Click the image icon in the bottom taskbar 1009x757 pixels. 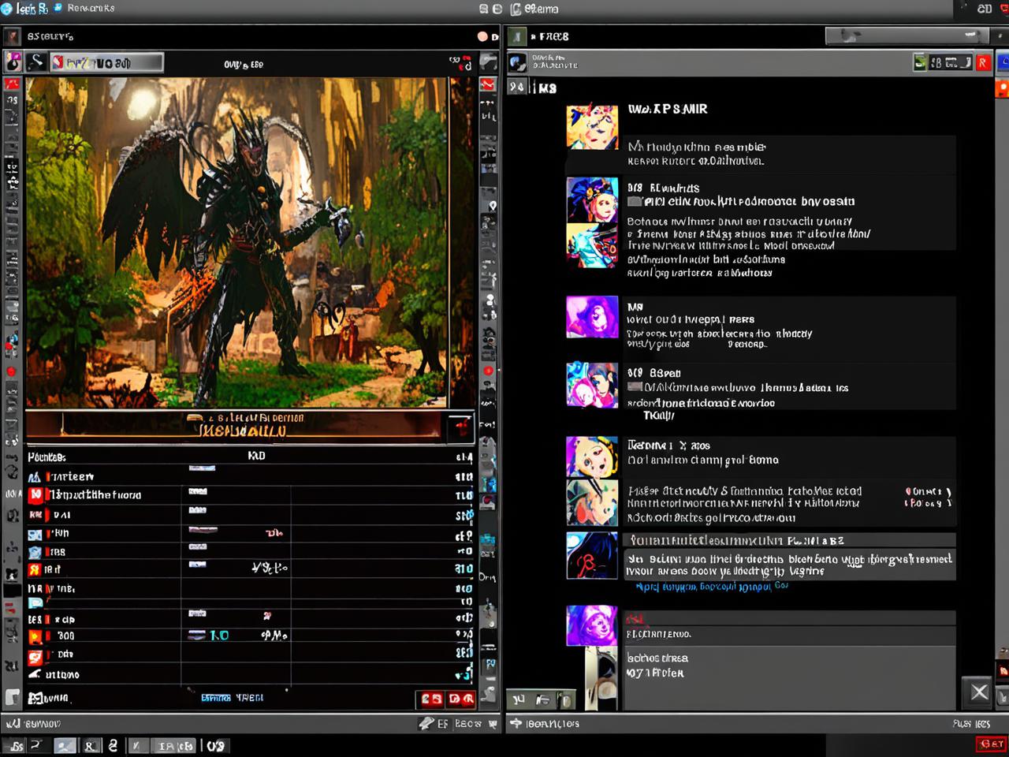coord(65,745)
